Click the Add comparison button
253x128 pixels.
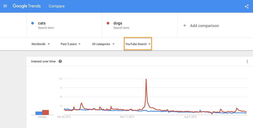(x=204, y=25)
